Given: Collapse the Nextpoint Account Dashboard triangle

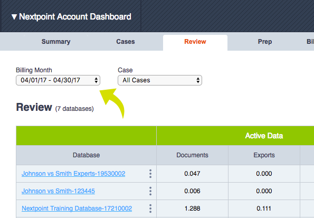Looking at the screenshot, I should pos(14,17).
